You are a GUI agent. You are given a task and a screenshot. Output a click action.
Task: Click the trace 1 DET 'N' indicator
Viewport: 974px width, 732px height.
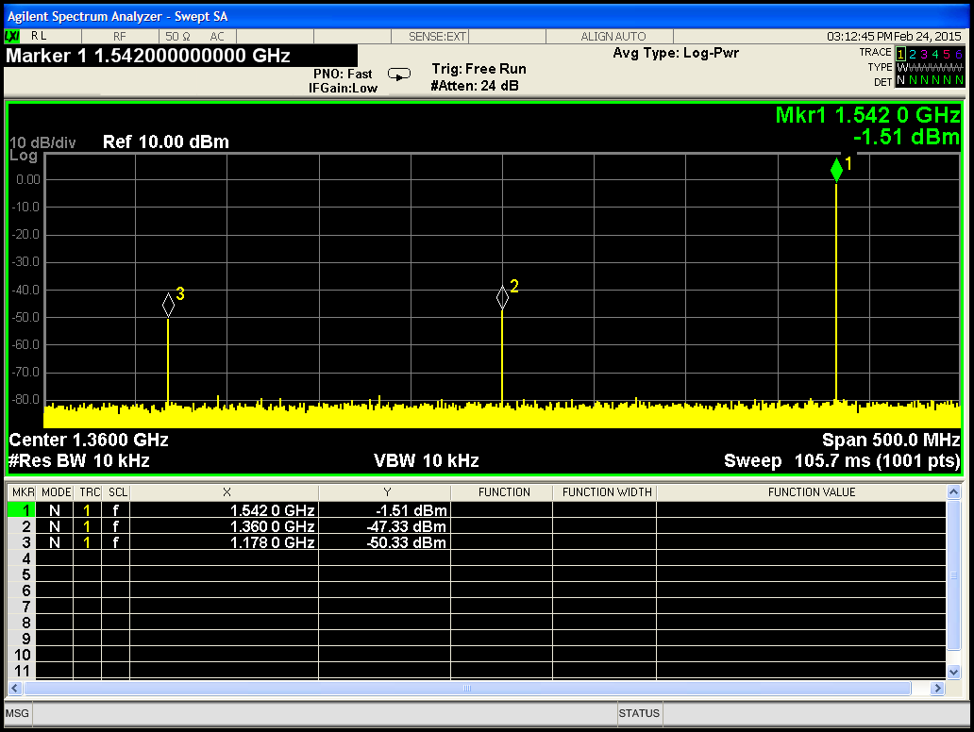[901, 81]
